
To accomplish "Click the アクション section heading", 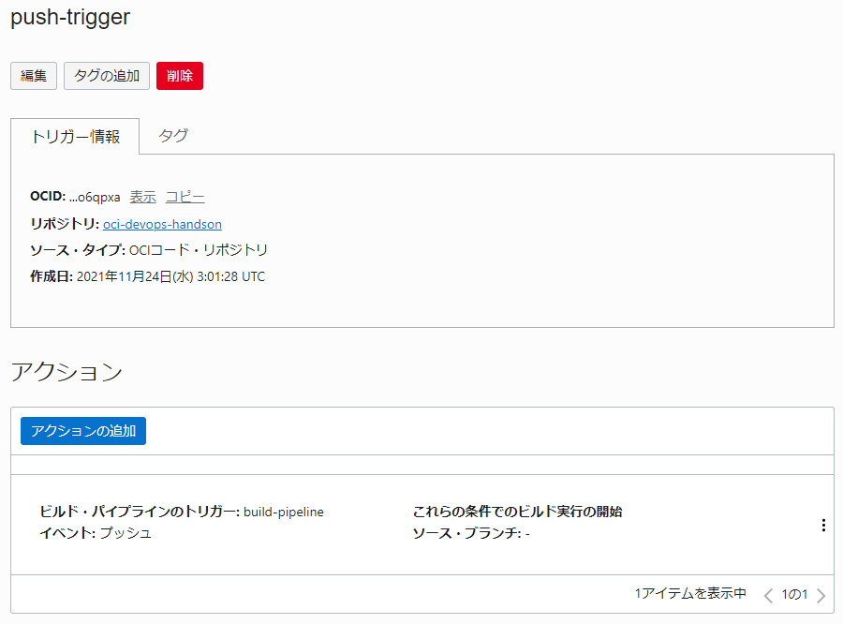I will click(67, 372).
